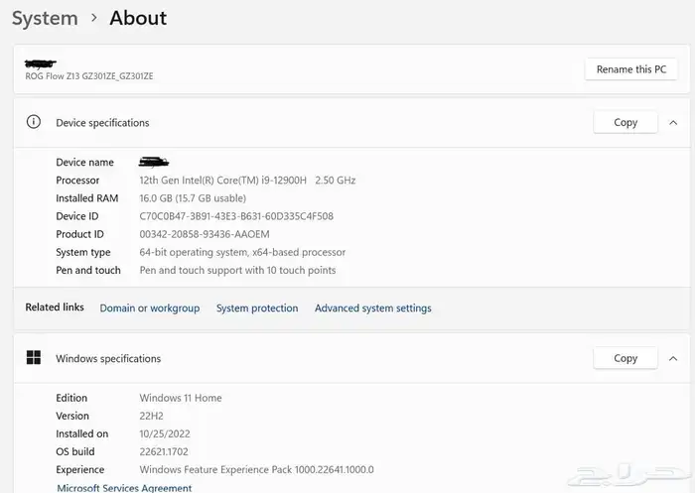
Task: Click the Product ID label
Action: 79,234
